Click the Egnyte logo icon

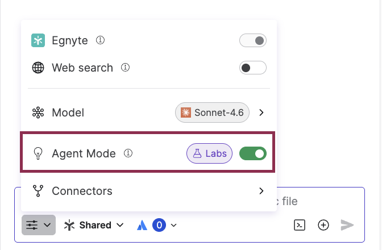38,40
